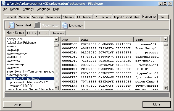Open the Settings menu
174x111 pixels.
click(x=28, y=9)
